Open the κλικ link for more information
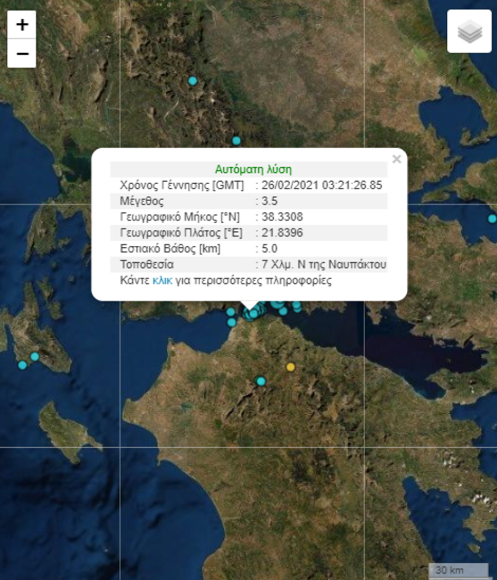 [162, 279]
